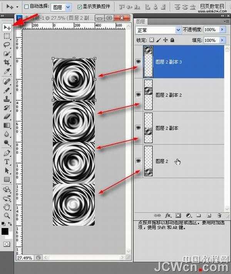This screenshot has width=231, height=274.
Task: Select the Eyedropper tool
Action: (x=7, y=71)
